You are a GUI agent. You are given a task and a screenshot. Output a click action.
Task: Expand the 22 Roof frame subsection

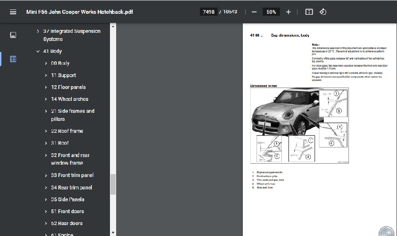[x=46, y=131]
